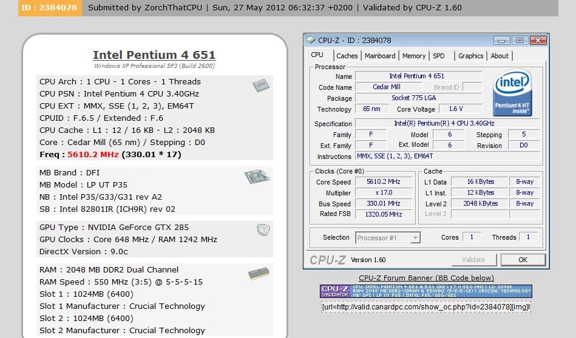Click the OK button in CPU-Z
The height and width of the screenshot is (338, 576).
pyautogui.click(x=523, y=260)
